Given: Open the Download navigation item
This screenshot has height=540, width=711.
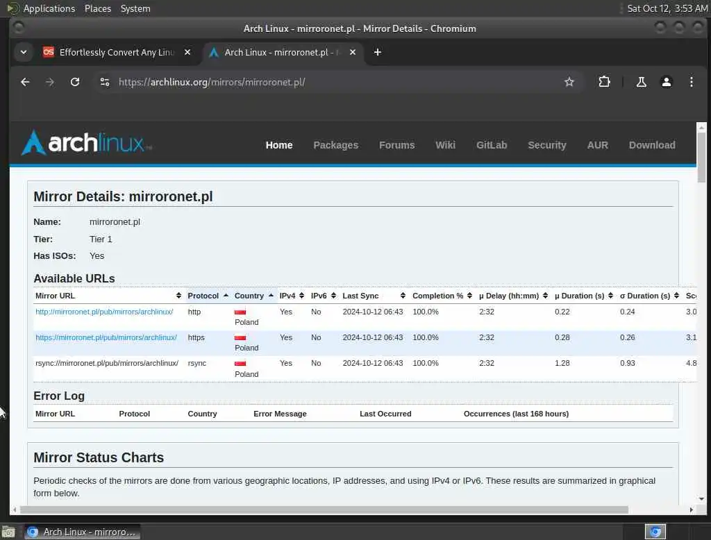Looking at the screenshot, I should [x=651, y=145].
